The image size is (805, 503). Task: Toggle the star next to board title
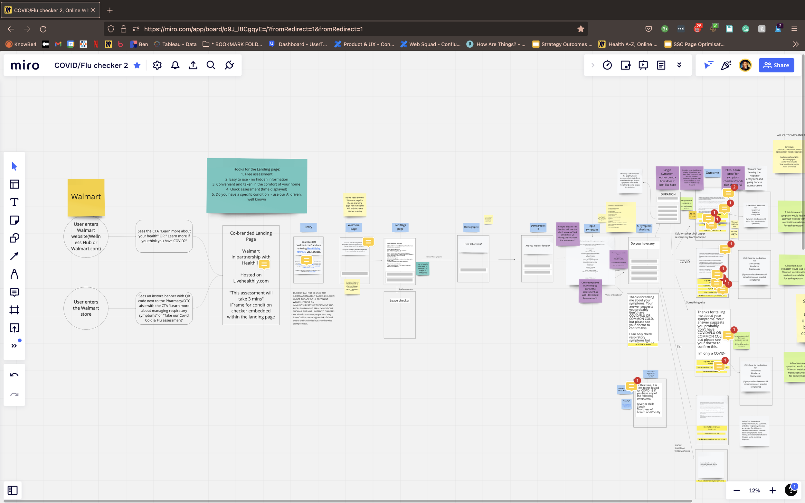(137, 65)
